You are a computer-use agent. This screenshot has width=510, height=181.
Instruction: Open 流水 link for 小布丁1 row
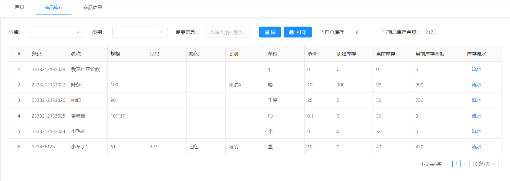476,147
